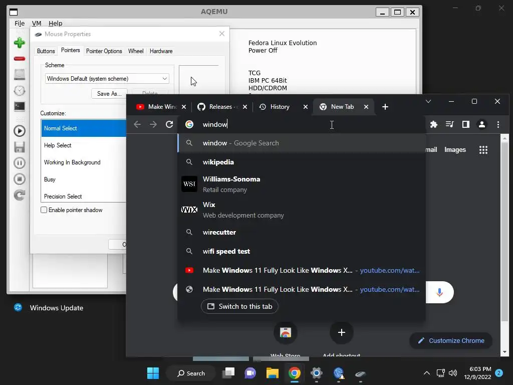This screenshot has height=385, width=513.
Task: Open the terminal monitor icon in AQEMU sidebar
Action: tap(20, 106)
